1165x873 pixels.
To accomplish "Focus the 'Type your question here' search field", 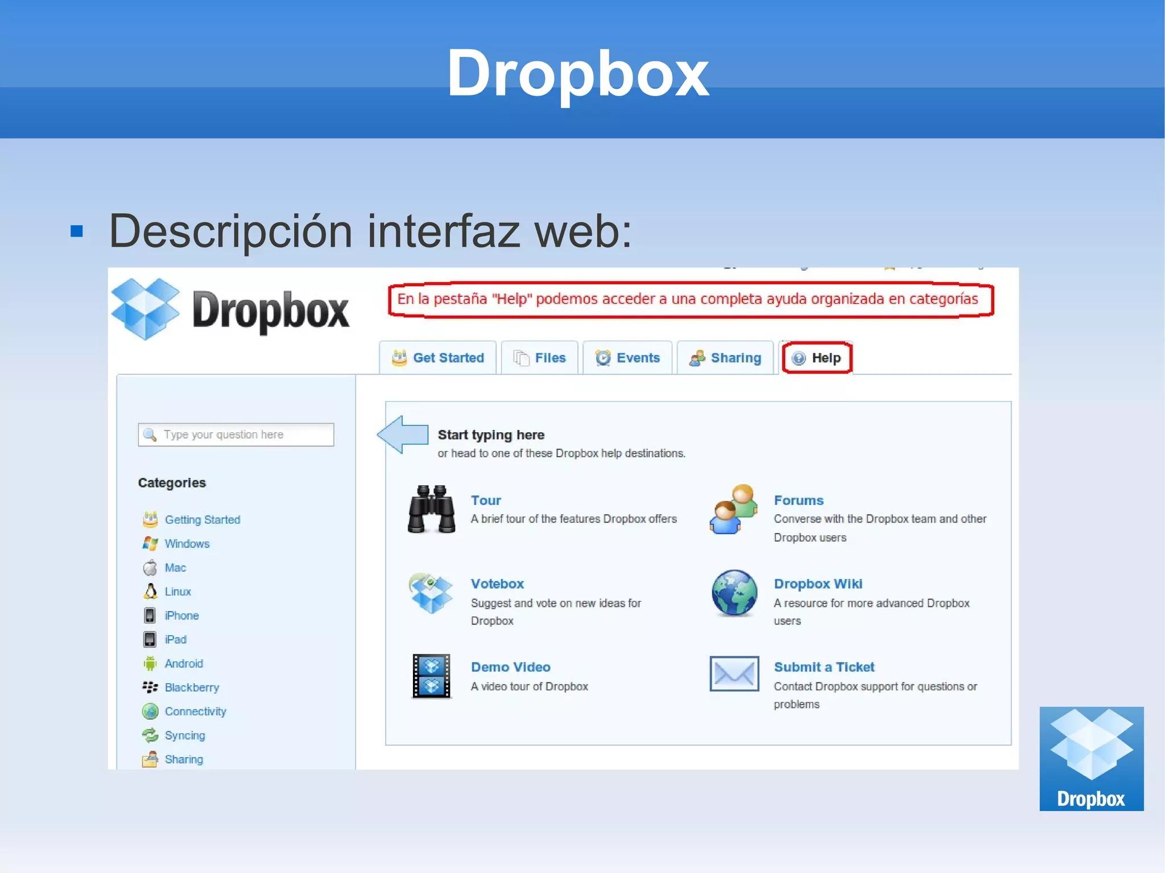I will [x=236, y=435].
